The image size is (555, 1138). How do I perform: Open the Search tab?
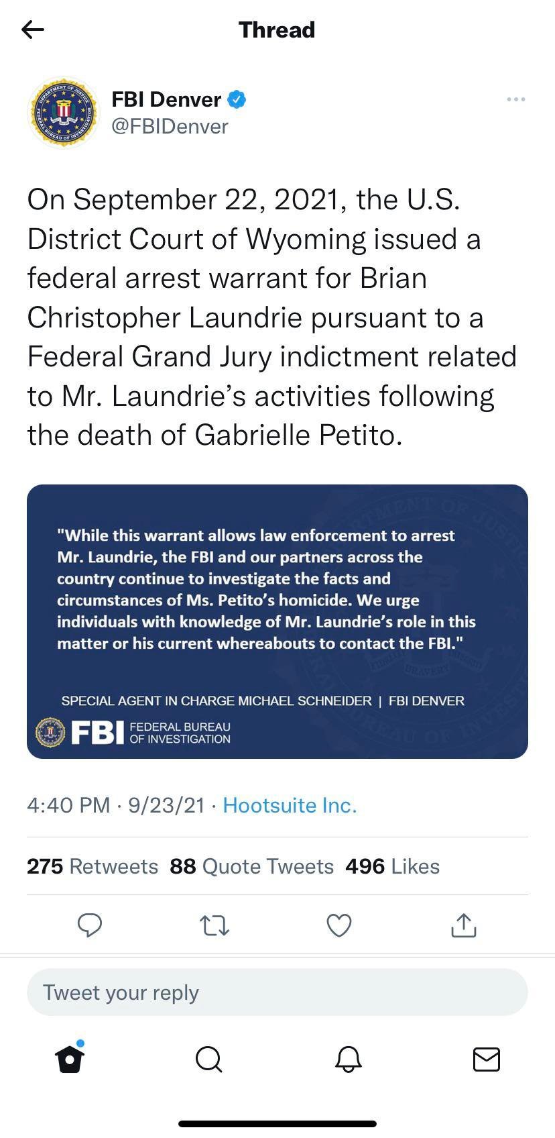[208, 1059]
